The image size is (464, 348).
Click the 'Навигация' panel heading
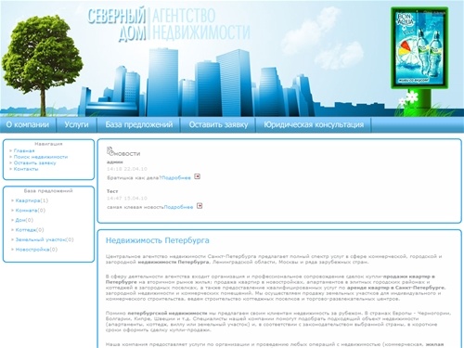click(x=48, y=144)
